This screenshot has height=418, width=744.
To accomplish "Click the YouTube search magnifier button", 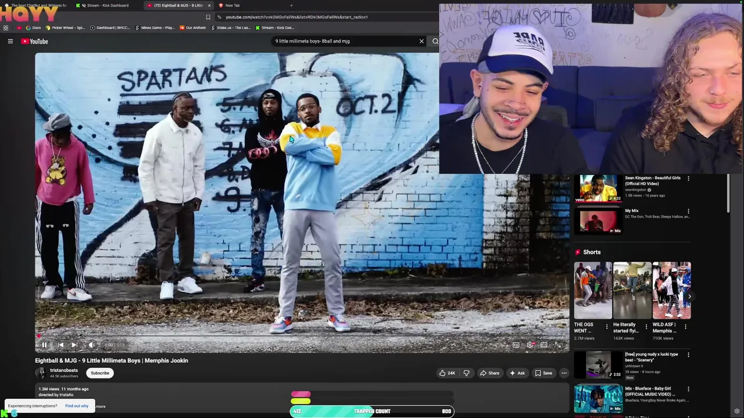I will [x=435, y=41].
